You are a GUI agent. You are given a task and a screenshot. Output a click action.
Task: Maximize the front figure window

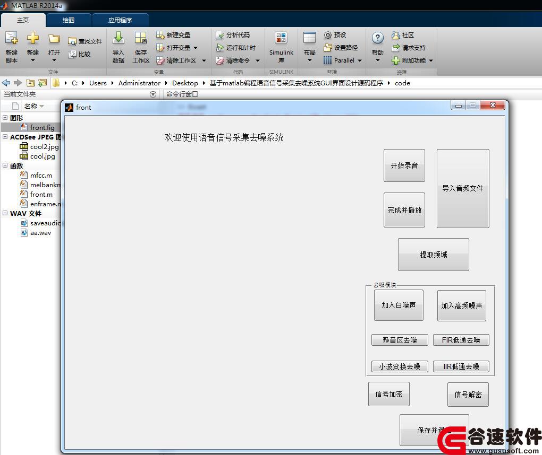click(472, 105)
